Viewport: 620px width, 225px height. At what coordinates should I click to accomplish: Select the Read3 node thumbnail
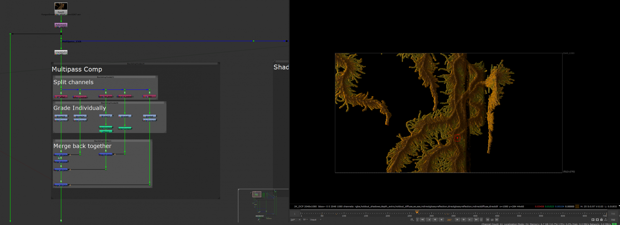(61, 6)
